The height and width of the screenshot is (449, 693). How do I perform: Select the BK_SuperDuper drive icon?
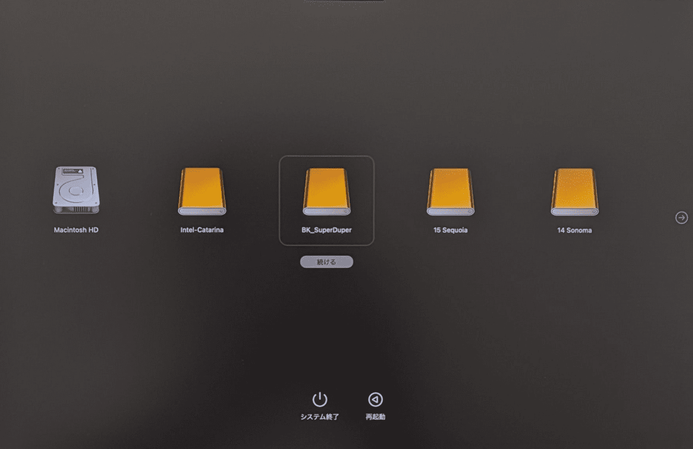click(x=327, y=192)
